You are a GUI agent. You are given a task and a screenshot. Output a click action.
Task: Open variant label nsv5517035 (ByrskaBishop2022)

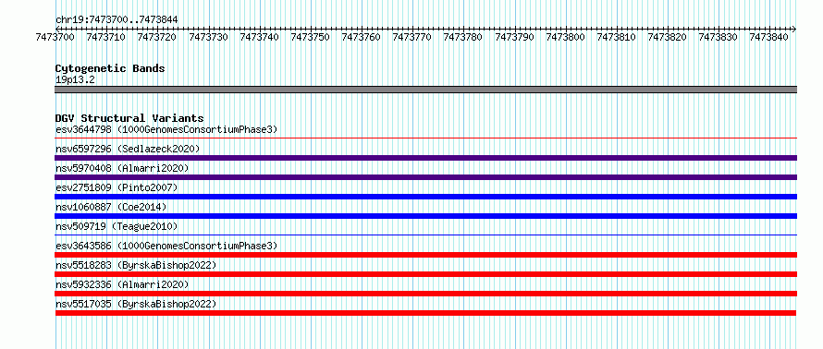tap(136, 304)
